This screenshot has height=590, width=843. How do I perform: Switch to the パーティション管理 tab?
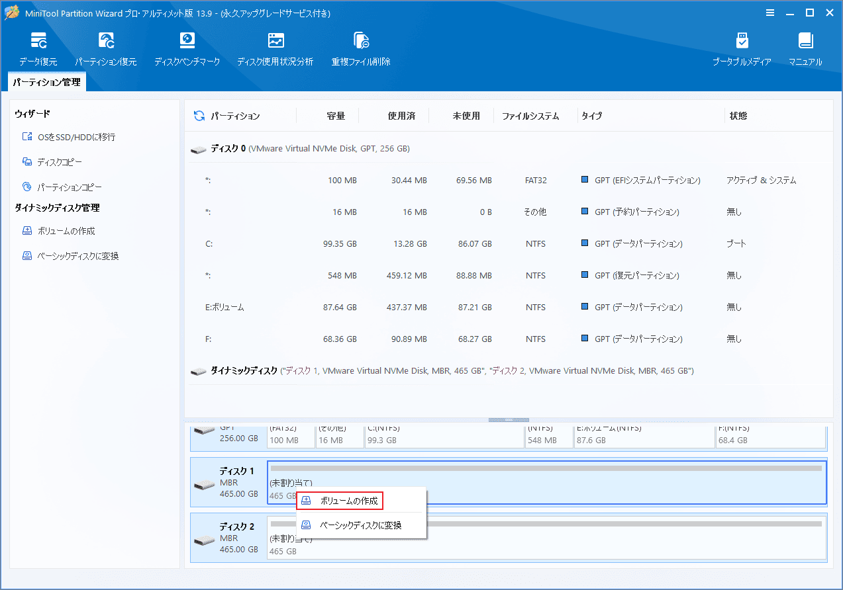coord(47,82)
